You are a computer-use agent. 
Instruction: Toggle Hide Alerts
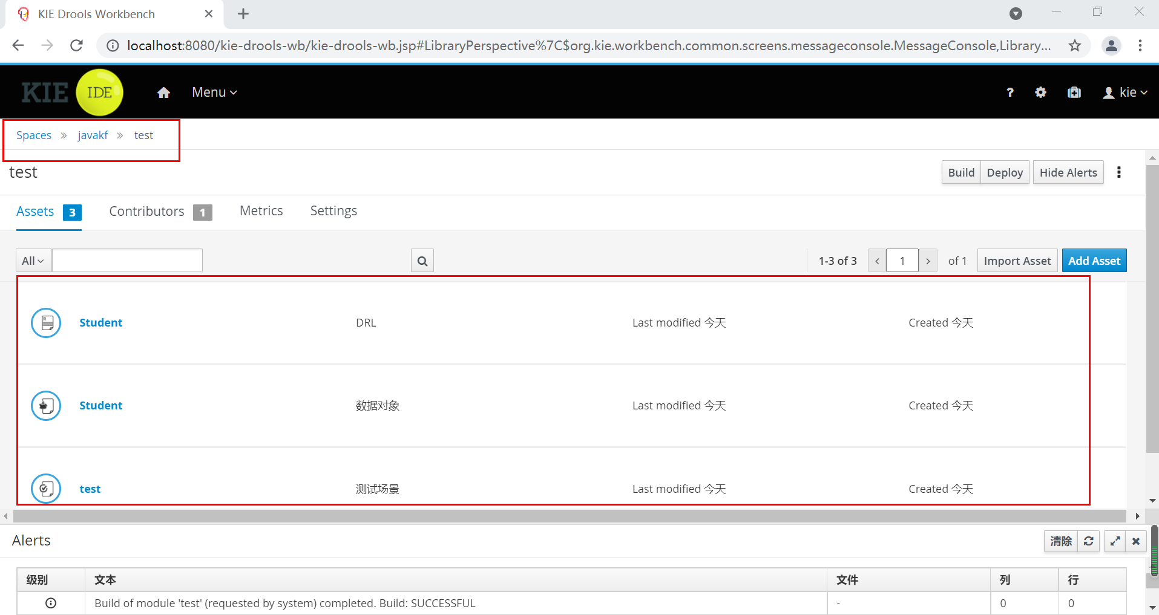click(x=1067, y=172)
